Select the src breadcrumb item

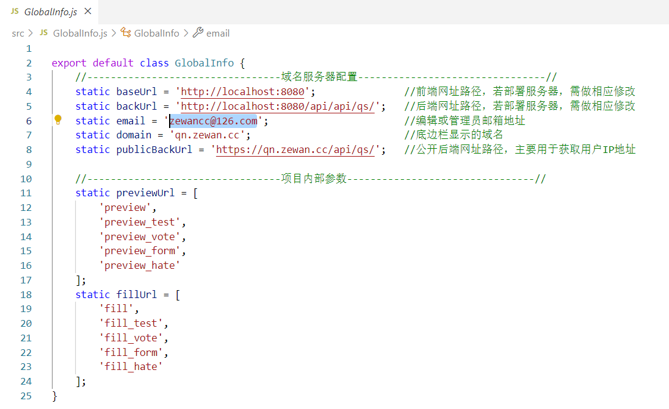click(x=18, y=33)
